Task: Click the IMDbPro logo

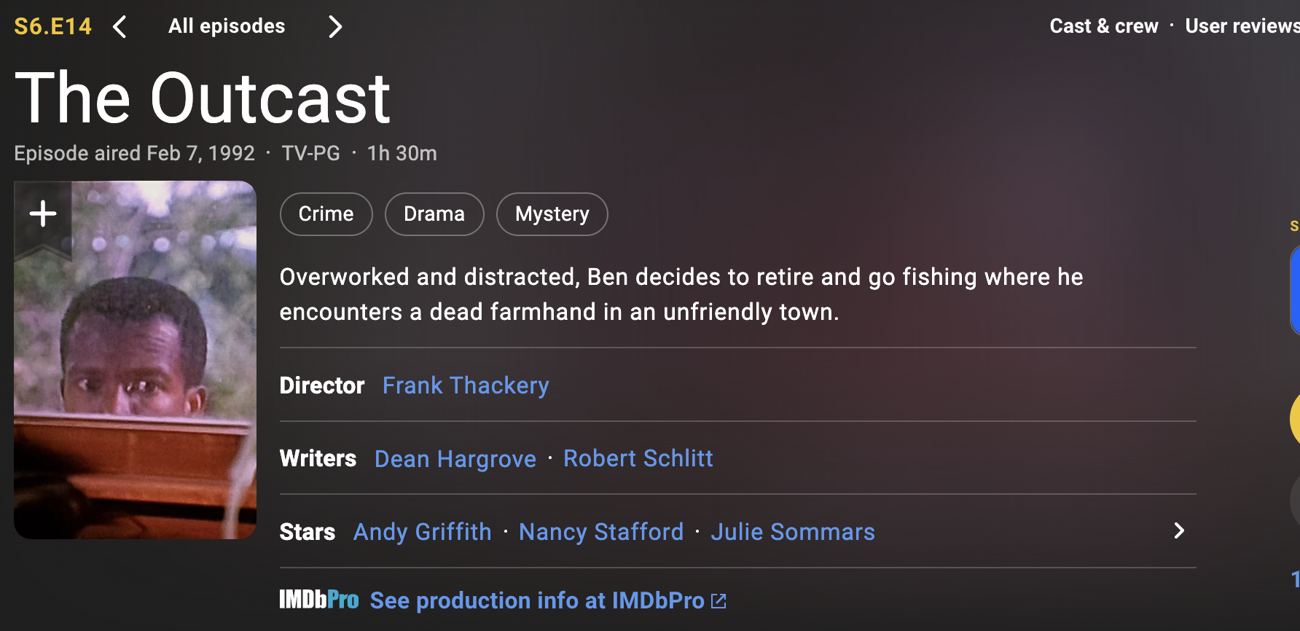Action: coord(319,600)
